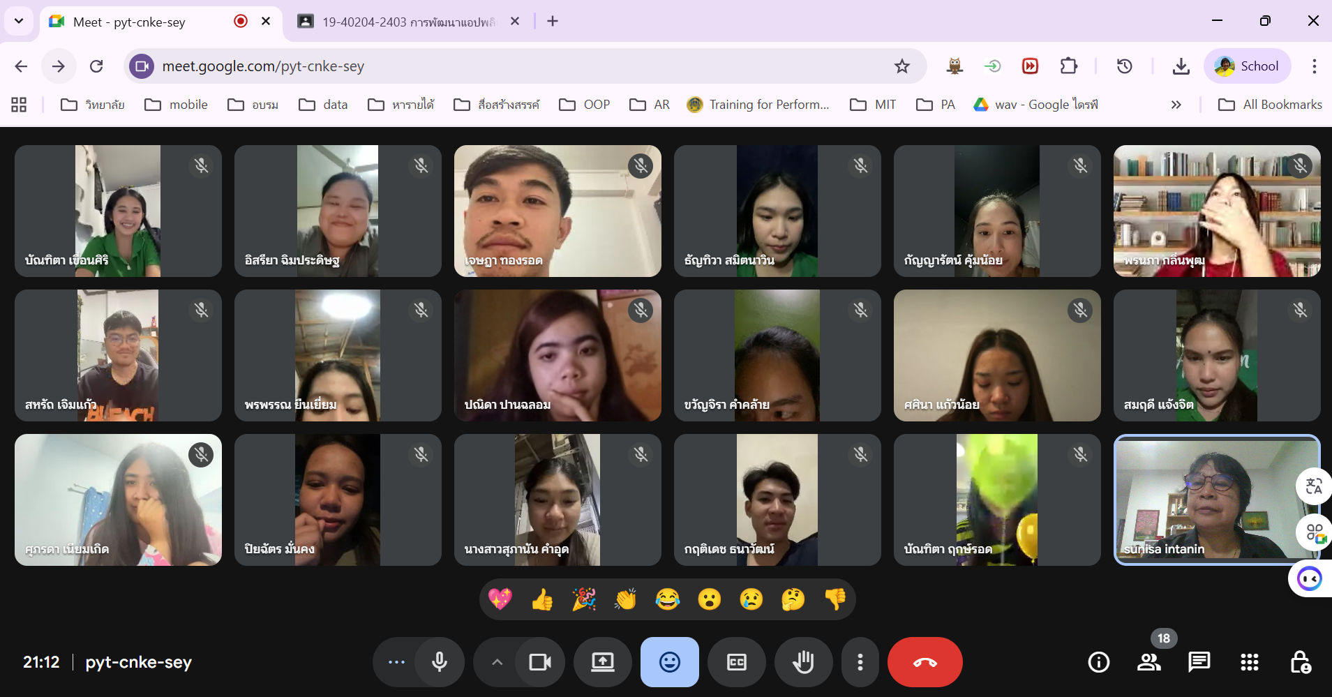Viewport: 1332px width, 697px height.
Task: Expand the hidden bookmarks overflow chevron
Action: [1176, 105]
